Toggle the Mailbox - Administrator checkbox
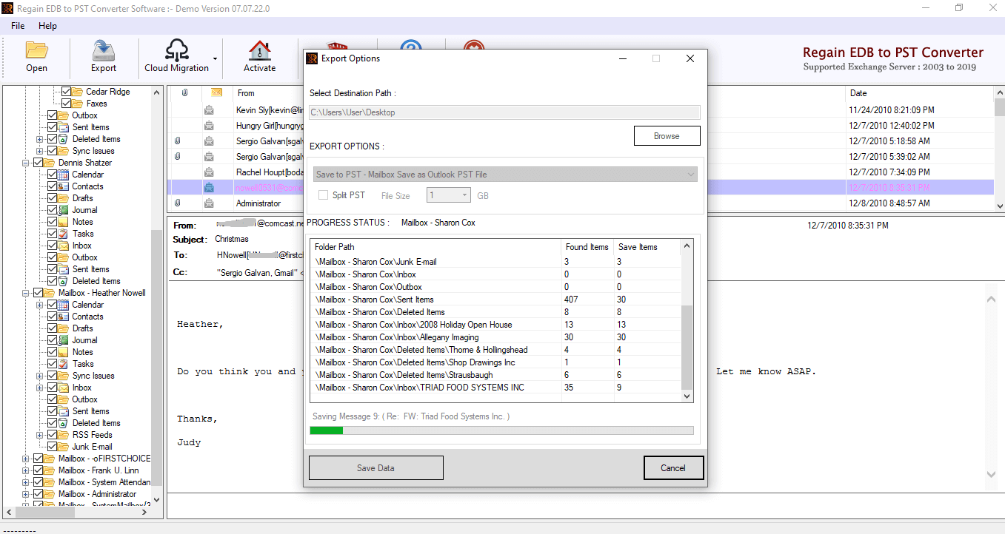The height and width of the screenshot is (534, 1005). click(38, 494)
